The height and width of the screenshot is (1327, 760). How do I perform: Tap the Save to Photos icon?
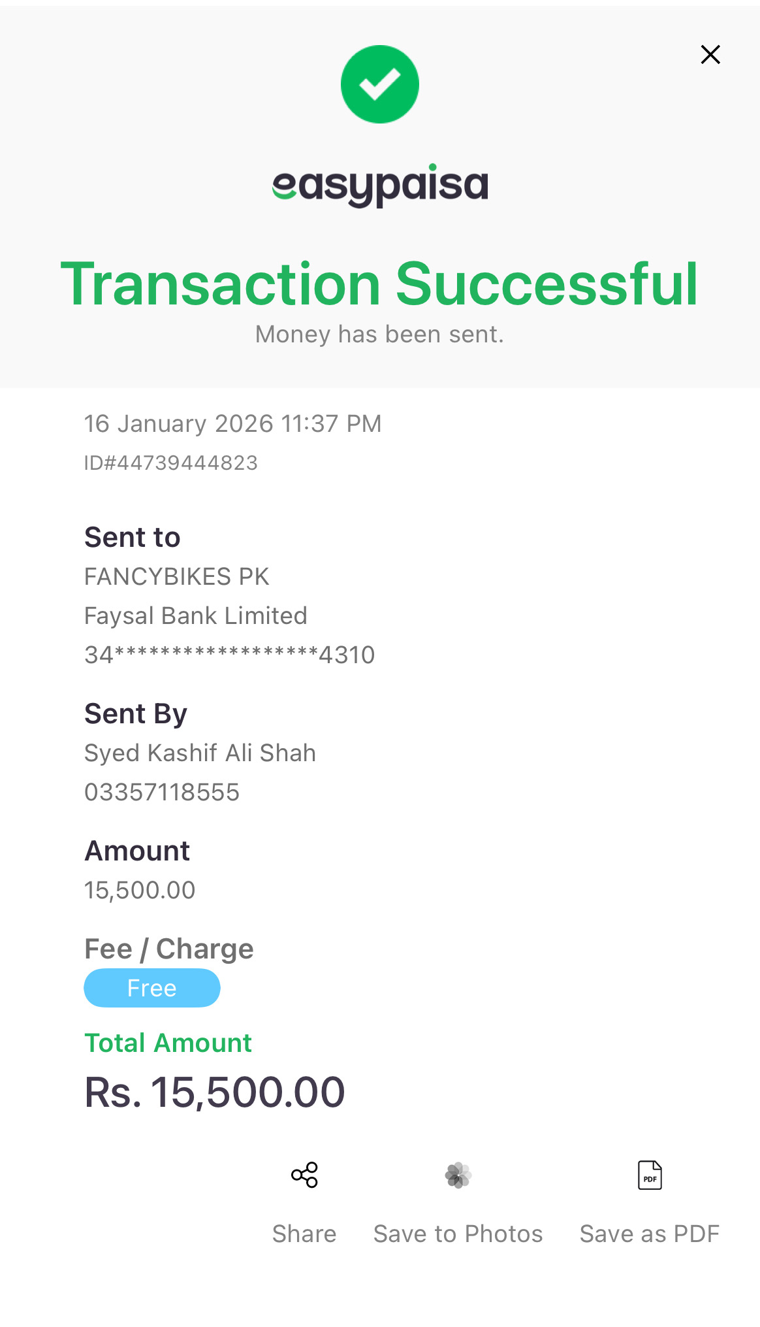[x=458, y=1175]
